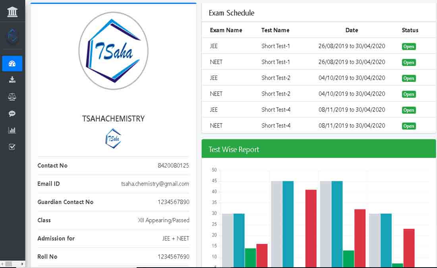Click Open badge for JEE Short Test-2
This screenshot has height=268, width=437.
pos(408,78)
